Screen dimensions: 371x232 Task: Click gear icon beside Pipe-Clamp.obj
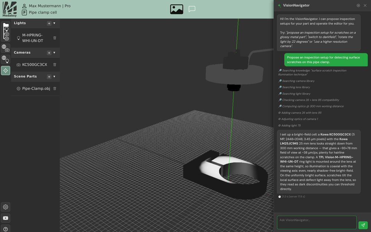(x=19, y=89)
